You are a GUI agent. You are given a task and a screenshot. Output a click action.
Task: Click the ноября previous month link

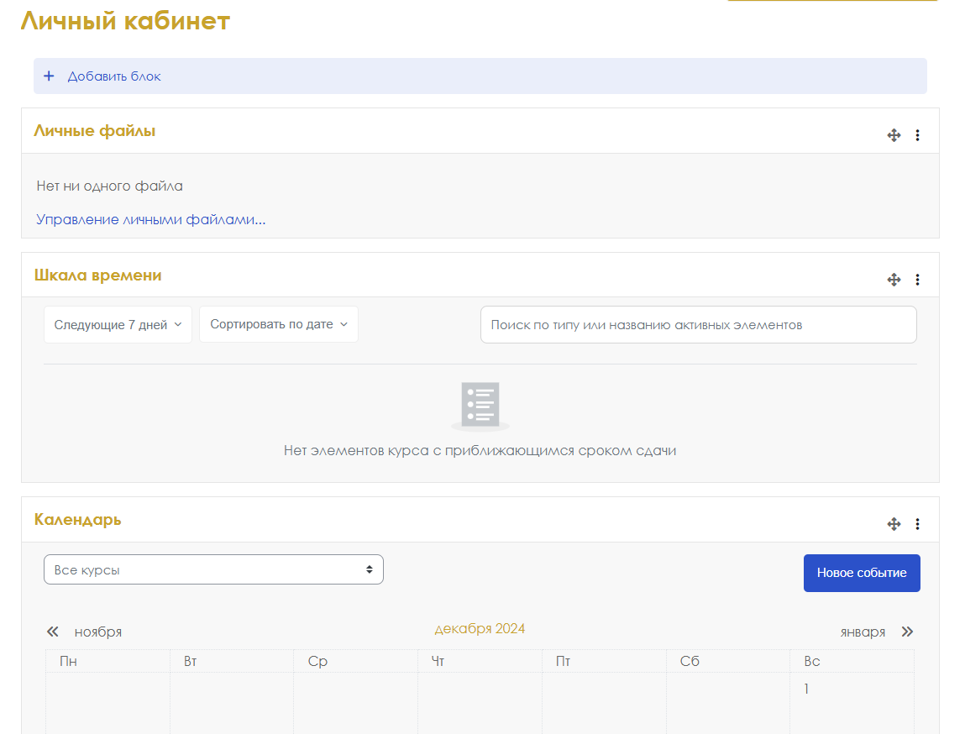pos(97,632)
